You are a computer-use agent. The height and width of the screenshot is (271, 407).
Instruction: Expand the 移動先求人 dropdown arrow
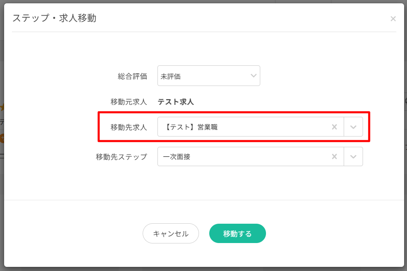pyautogui.click(x=353, y=127)
